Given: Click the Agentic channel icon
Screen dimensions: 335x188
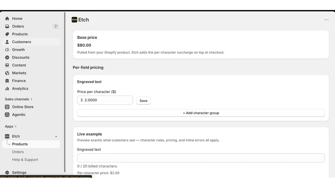Looking at the screenshot, I should pos(7,114).
